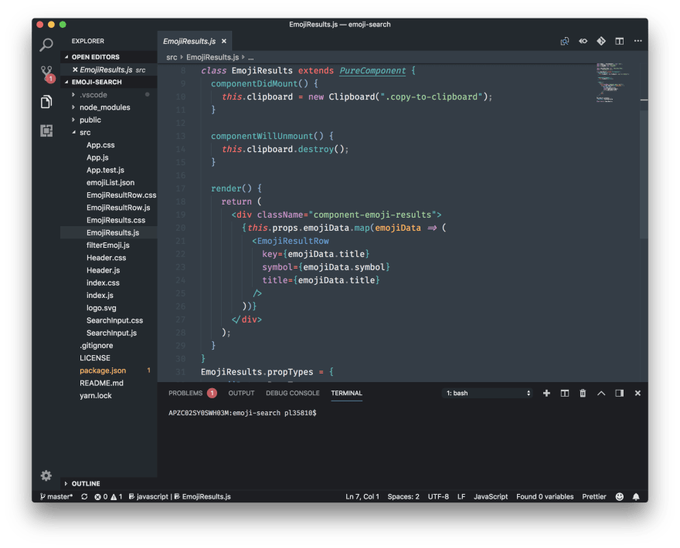Viewport: 680px width, 548px height.
Task: Click Ln 7, Col 1 in status bar
Action: (362, 496)
